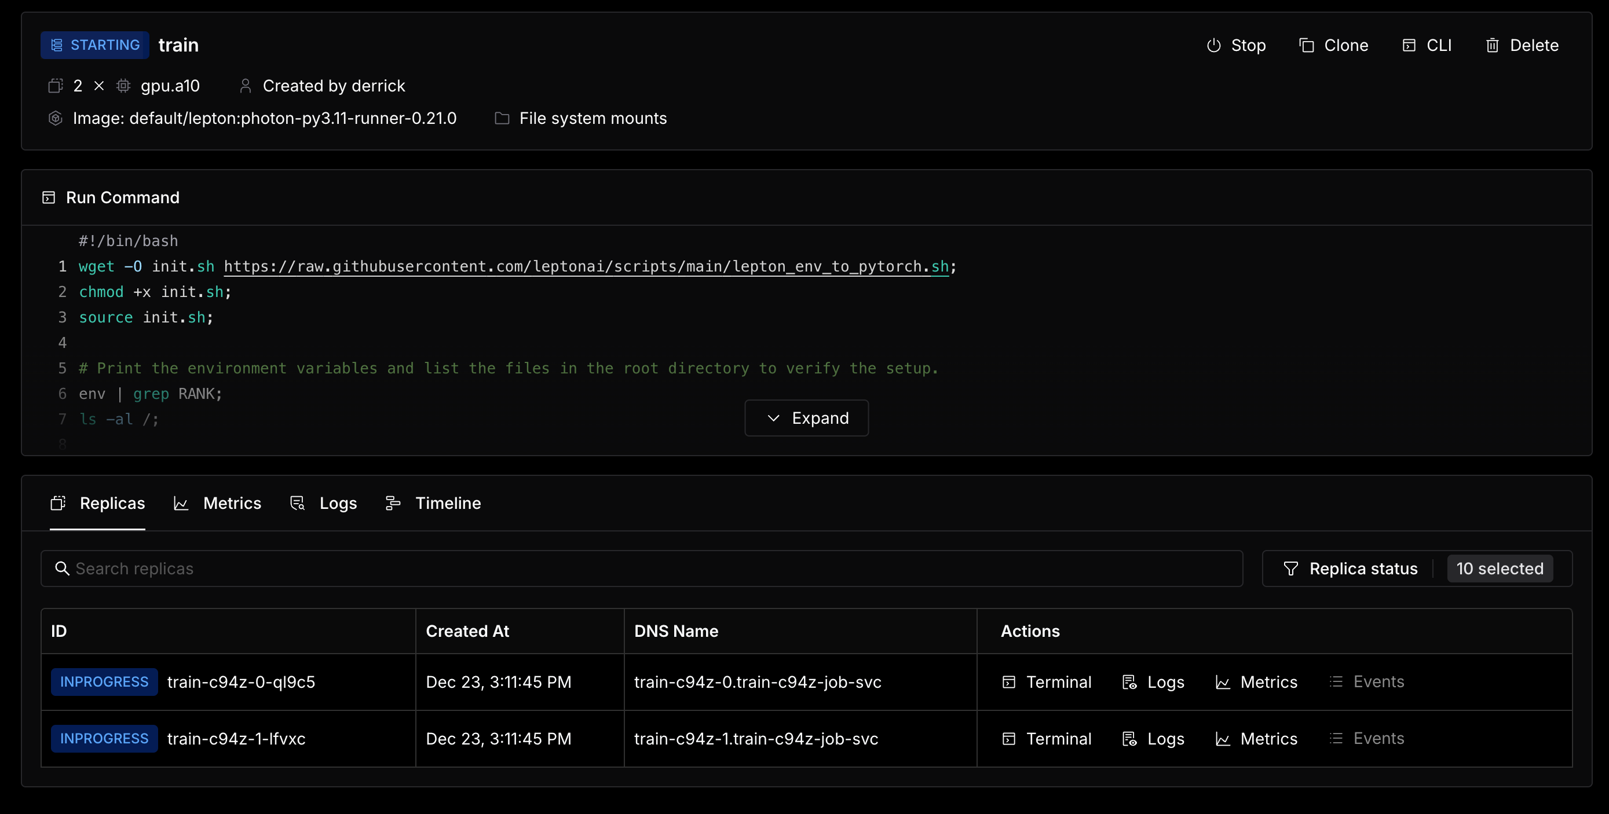Image resolution: width=1609 pixels, height=814 pixels.
Task: Open File system mounts
Action: pos(581,118)
